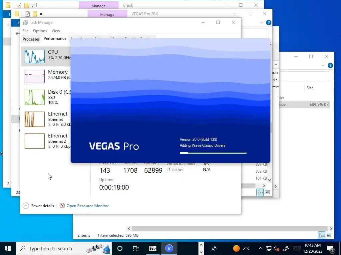Open address dropdown arrow in Explorer window

276,64
